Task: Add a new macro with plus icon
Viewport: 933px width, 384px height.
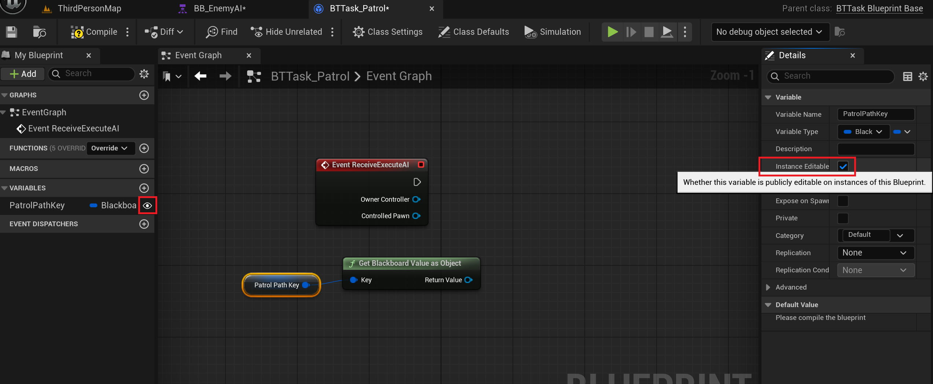Action: click(x=144, y=169)
